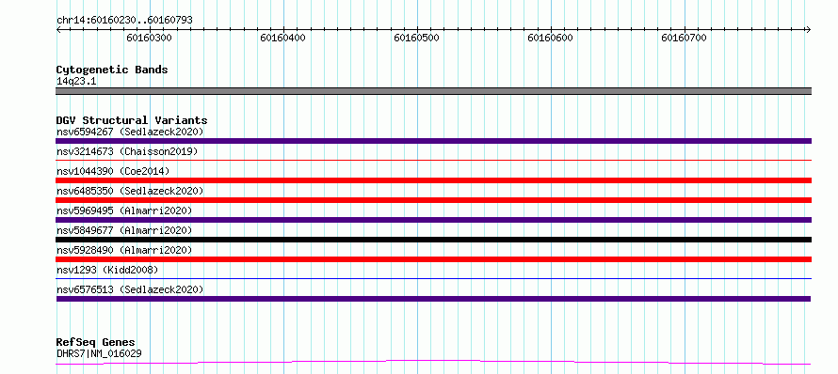Select the thin blue nsv1293 variant line
The height and width of the screenshot is (374, 838).
point(433,278)
